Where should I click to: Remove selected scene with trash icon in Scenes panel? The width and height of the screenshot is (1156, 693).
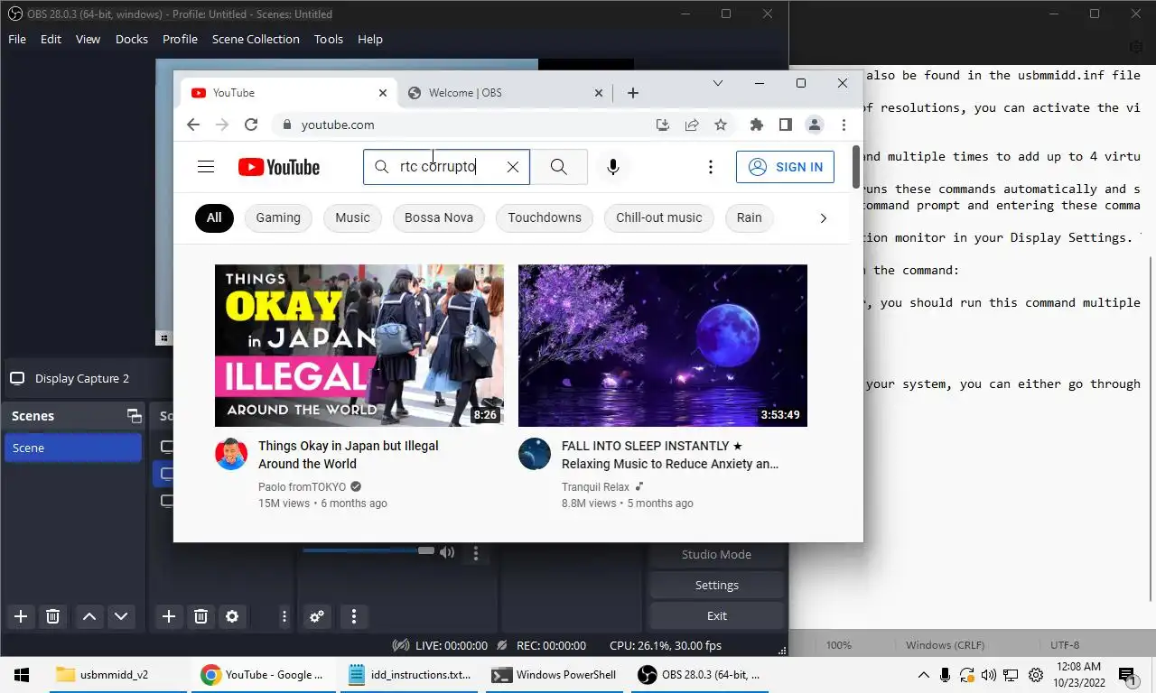[x=52, y=616]
